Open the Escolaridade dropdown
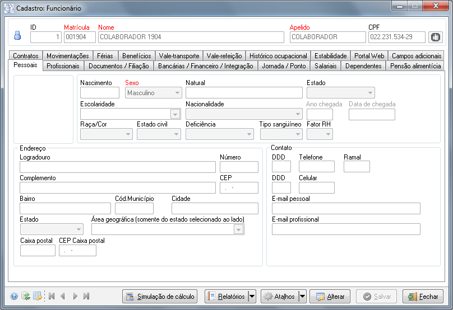Viewport: 453px width, 310px height. pos(175,114)
